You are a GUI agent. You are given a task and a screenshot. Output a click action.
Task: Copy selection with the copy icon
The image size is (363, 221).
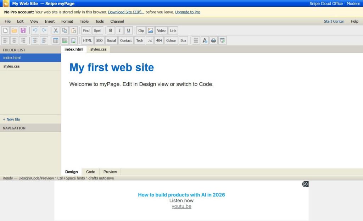(x=65, y=31)
